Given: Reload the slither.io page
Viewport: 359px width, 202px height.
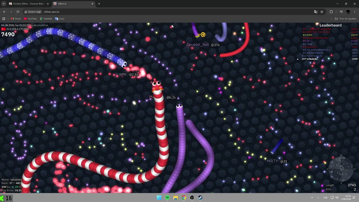Looking at the screenshot, I should pos(18,12).
